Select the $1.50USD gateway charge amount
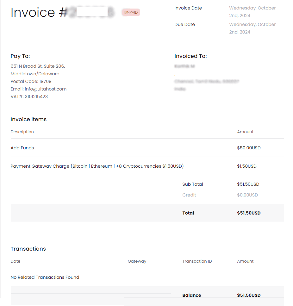The width and height of the screenshot is (293, 306). [x=246, y=166]
